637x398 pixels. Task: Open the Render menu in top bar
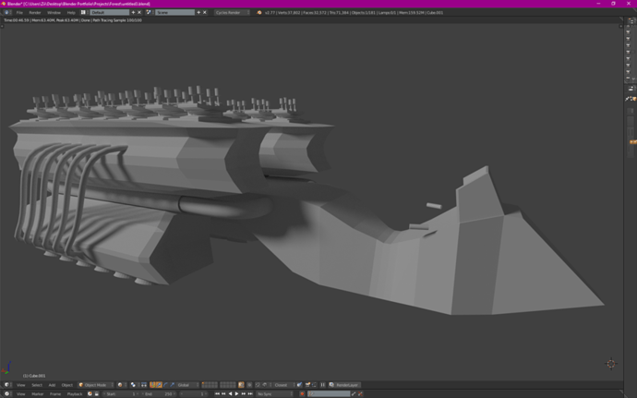point(35,13)
